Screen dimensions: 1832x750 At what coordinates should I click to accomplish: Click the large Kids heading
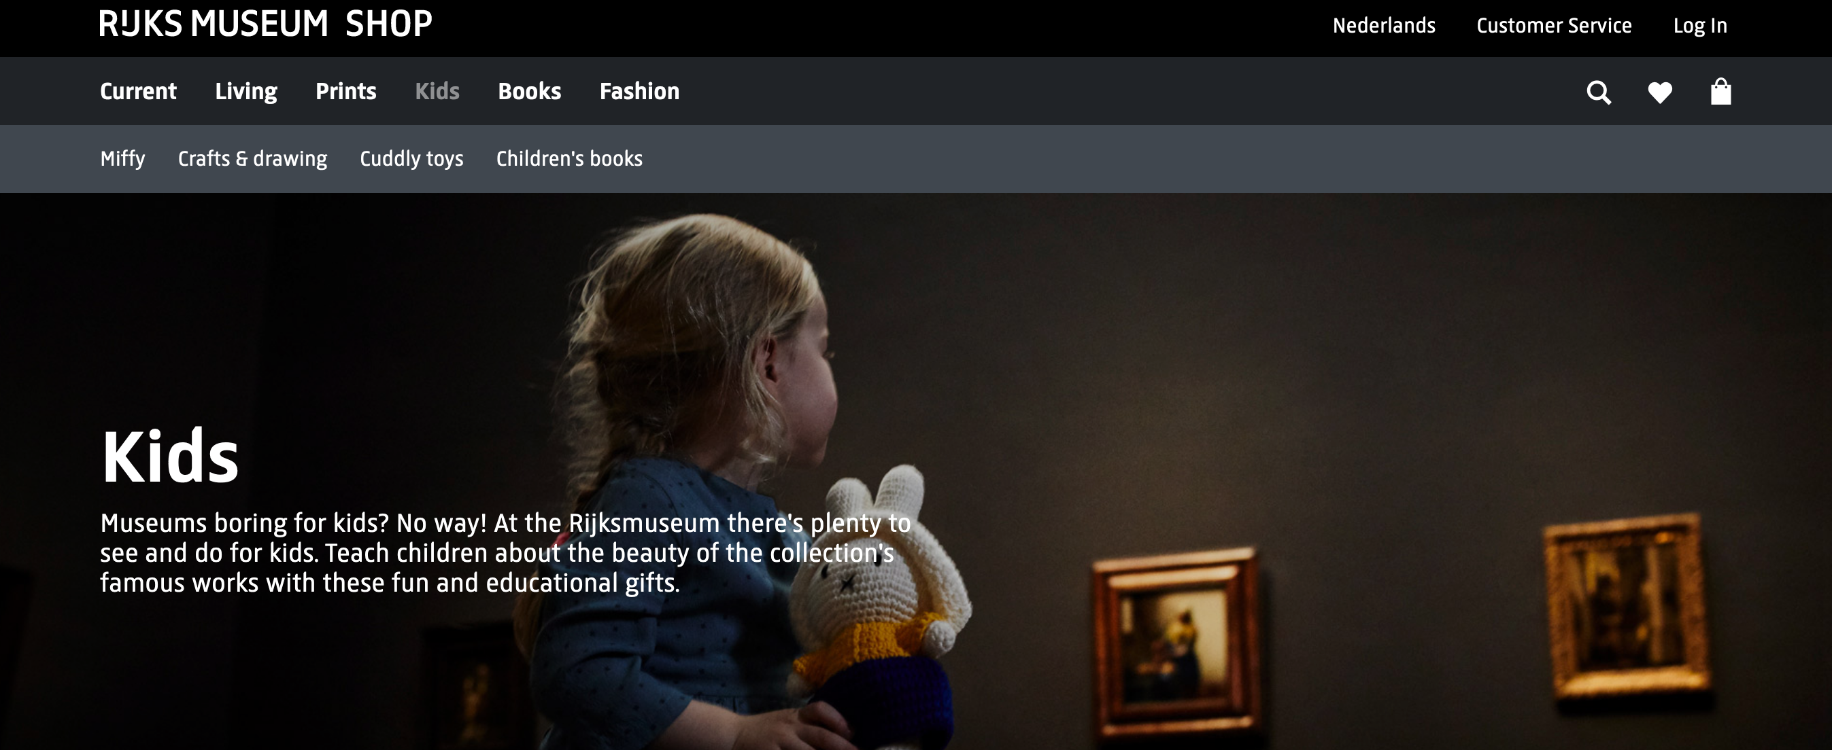pos(170,457)
